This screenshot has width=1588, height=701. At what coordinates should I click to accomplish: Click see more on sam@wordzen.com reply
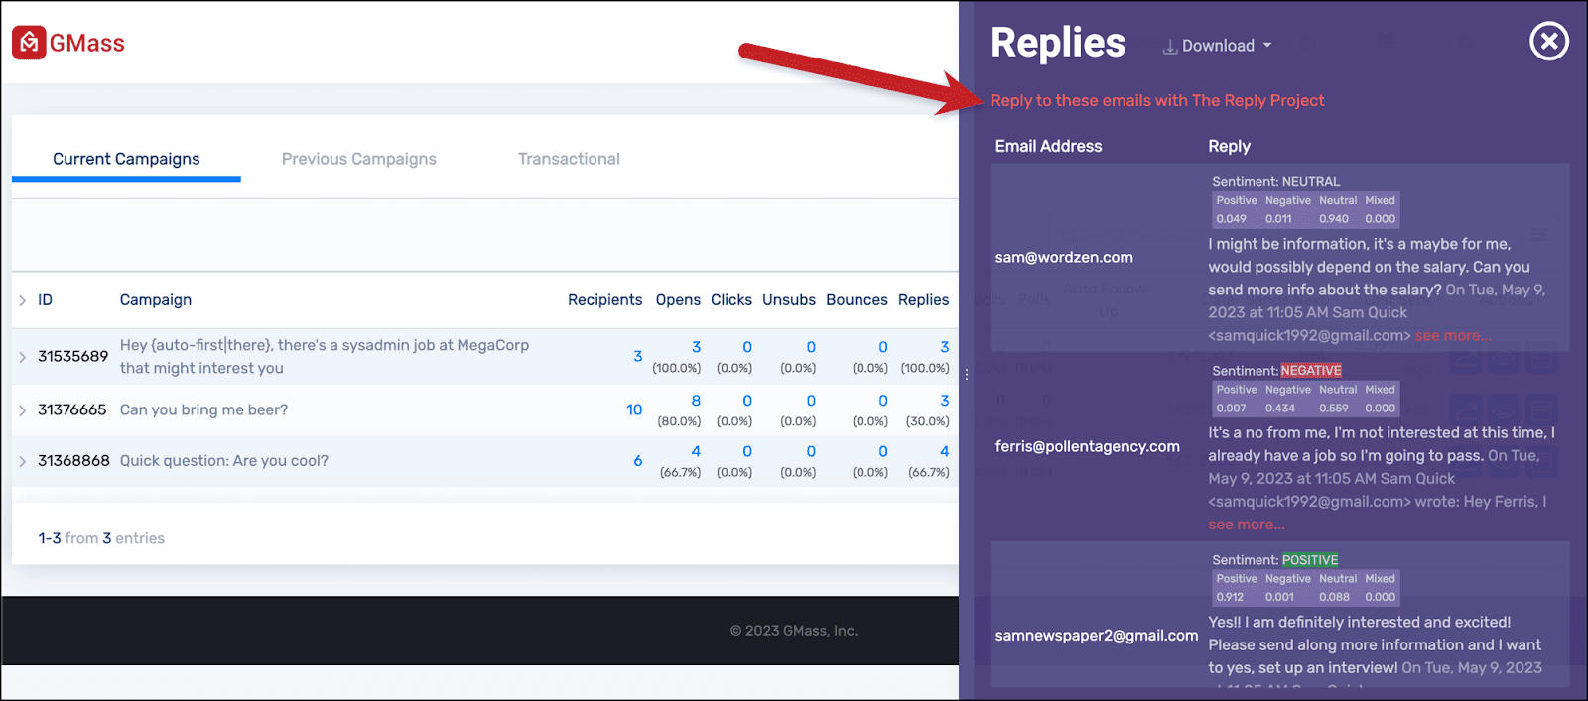[x=1453, y=336]
